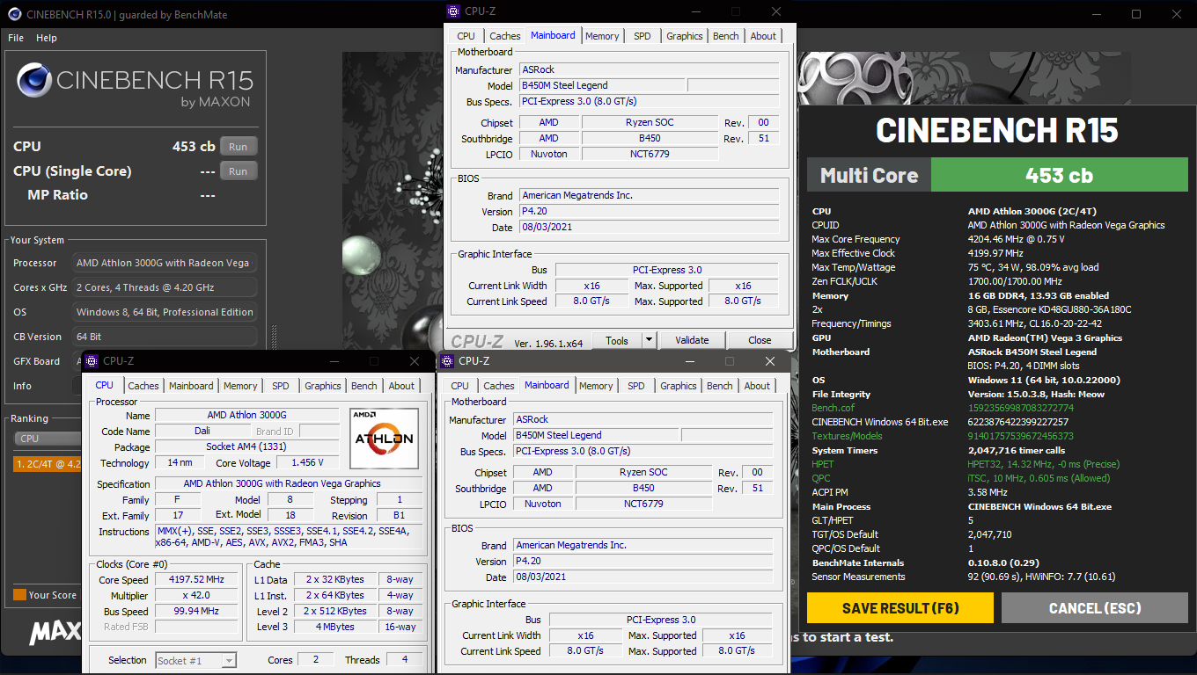Open the Ranking CPU dropdown in Cinebench
This screenshot has height=675, width=1197.
pos(48,439)
